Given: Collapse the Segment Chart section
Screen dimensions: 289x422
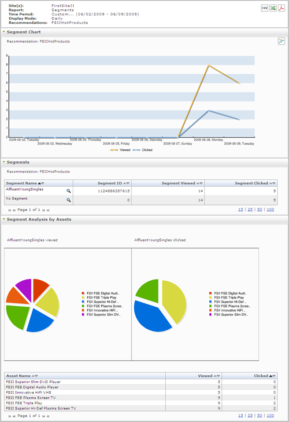Looking at the screenshot, I should (4, 32).
